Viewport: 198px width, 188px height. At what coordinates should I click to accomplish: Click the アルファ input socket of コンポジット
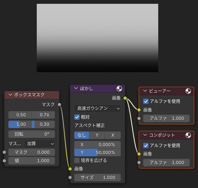pyautogui.click(x=139, y=162)
